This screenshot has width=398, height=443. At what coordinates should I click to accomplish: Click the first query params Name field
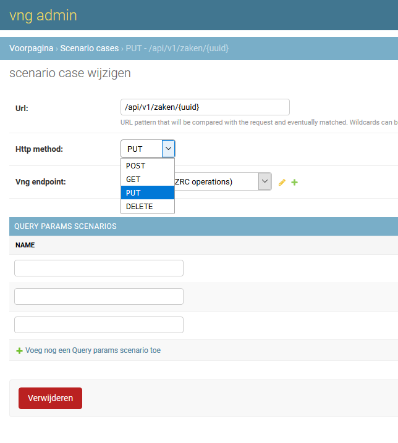tap(99, 268)
